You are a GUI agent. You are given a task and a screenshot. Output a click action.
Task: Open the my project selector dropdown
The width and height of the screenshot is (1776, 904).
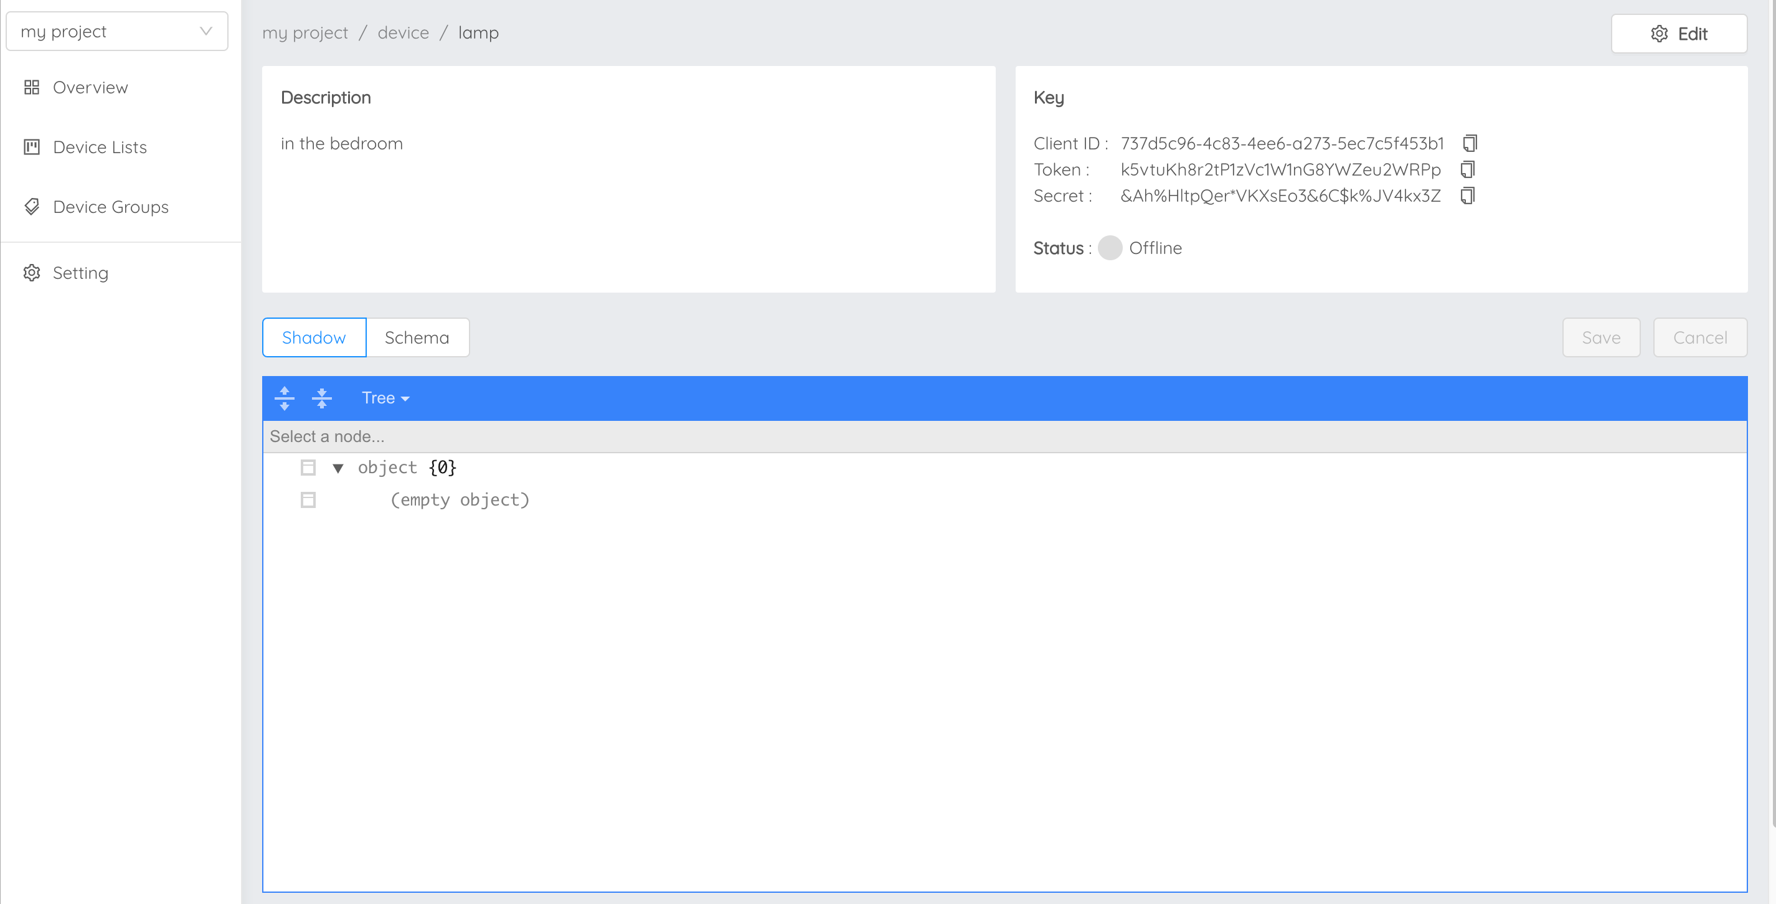(x=117, y=32)
